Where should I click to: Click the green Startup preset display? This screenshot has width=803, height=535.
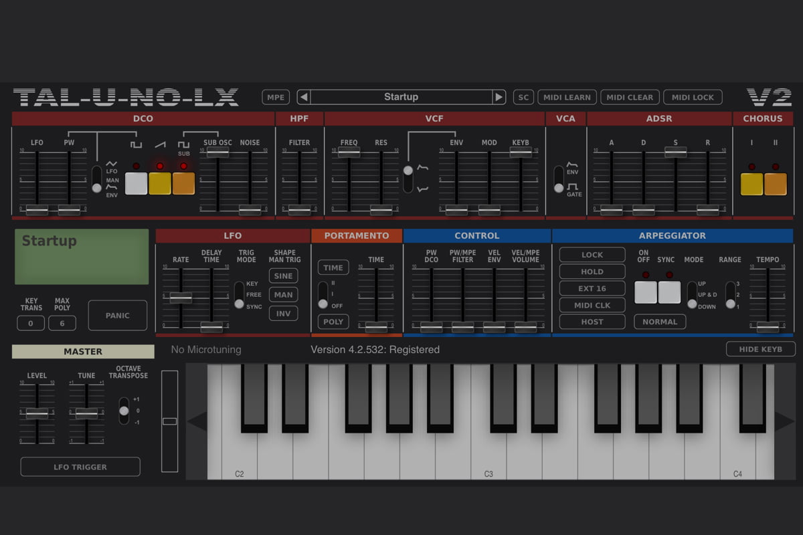tap(82, 257)
